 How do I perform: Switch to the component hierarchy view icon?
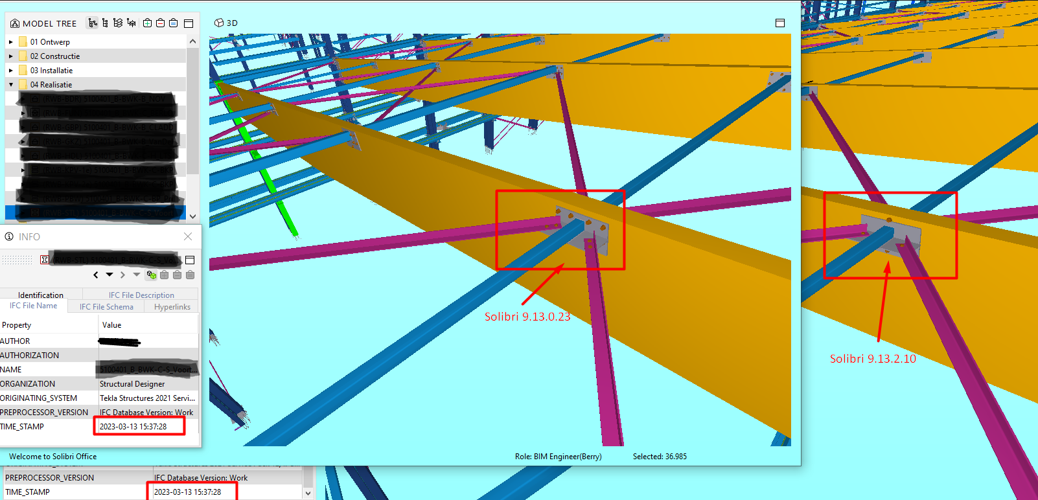pyautogui.click(x=105, y=23)
